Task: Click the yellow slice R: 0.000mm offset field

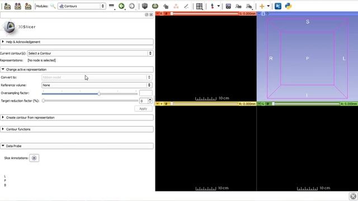Action: (247, 104)
